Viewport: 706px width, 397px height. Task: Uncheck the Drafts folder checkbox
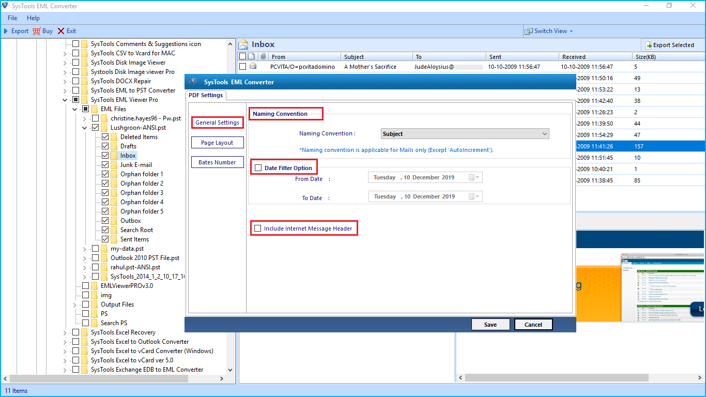[x=105, y=146]
